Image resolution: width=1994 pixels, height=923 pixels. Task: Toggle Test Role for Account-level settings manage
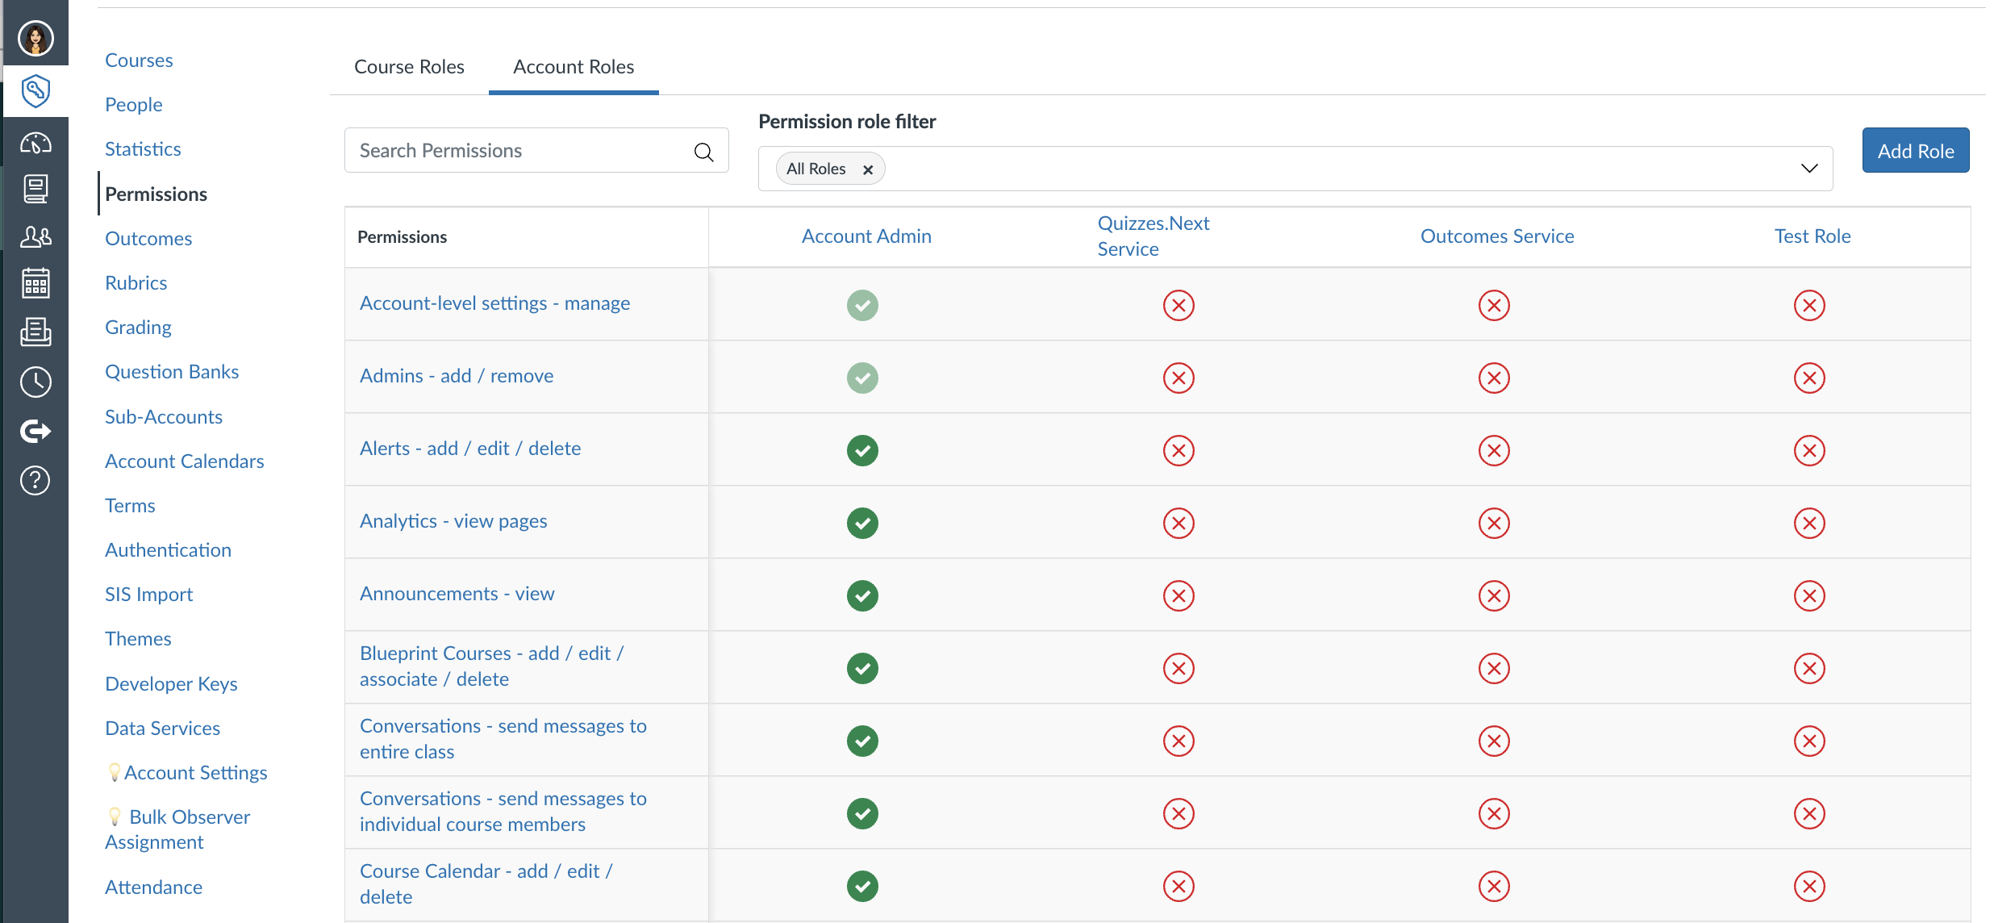(x=1809, y=305)
